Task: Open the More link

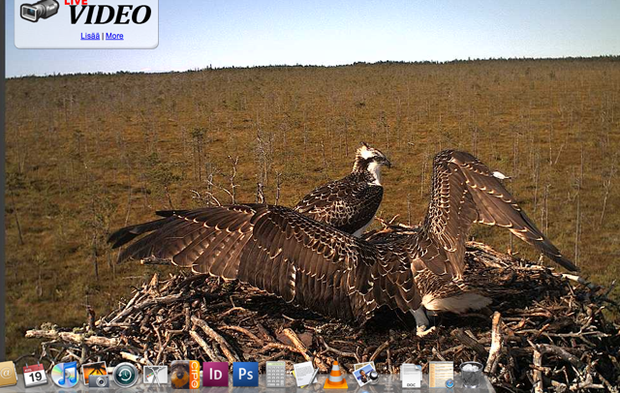Action: pos(114,36)
